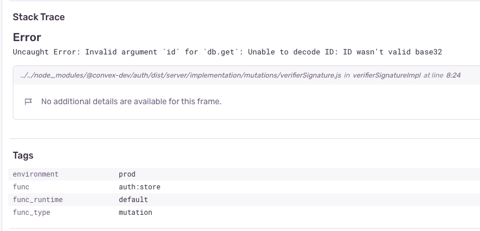Select the Stack Trace heading
480x231 pixels.
[x=39, y=17]
